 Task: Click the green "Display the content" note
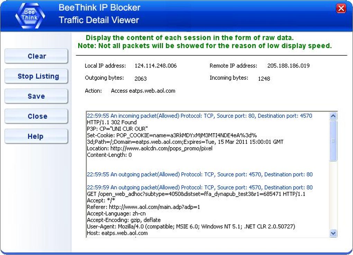click(190, 38)
